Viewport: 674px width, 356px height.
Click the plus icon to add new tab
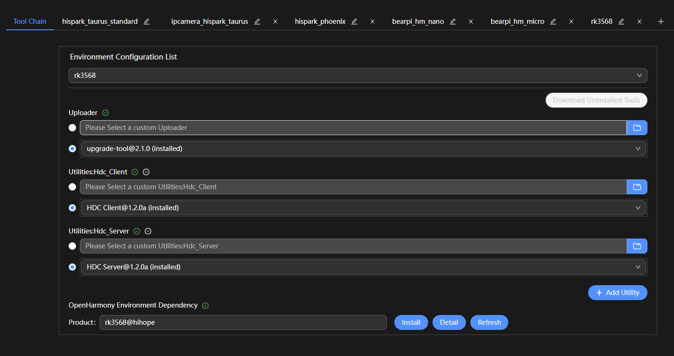[x=660, y=21]
